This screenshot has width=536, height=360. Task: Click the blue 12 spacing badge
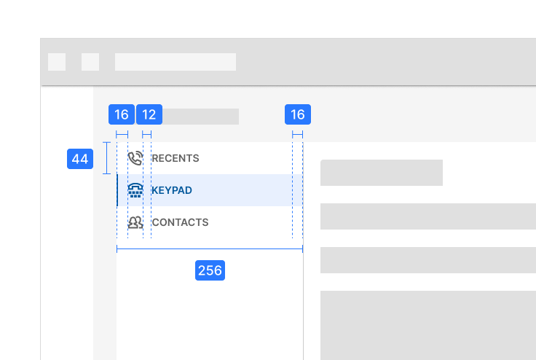[149, 114]
